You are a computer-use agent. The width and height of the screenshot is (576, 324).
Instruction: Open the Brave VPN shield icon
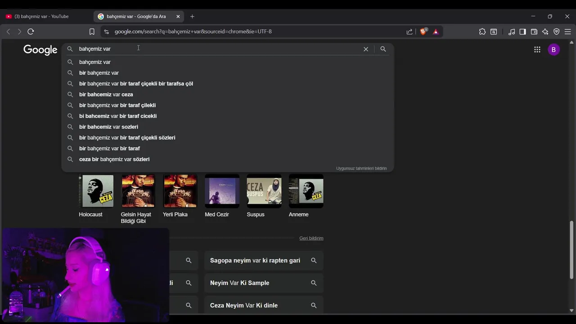[x=557, y=31]
